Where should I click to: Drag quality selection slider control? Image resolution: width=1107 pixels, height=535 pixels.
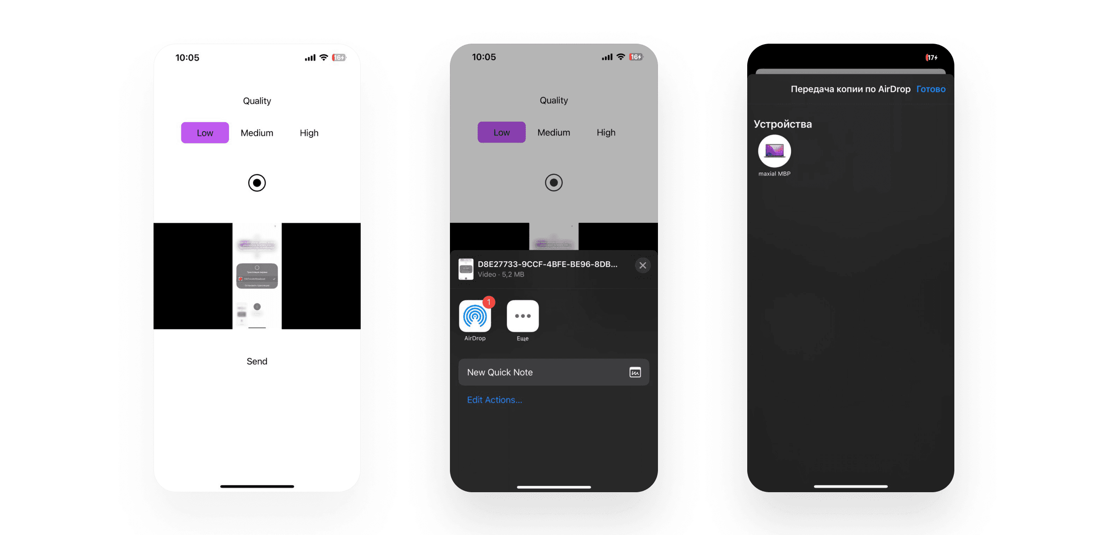(x=205, y=132)
